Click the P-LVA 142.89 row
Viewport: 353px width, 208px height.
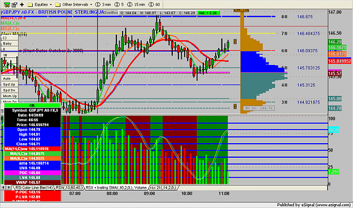click(32, 197)
